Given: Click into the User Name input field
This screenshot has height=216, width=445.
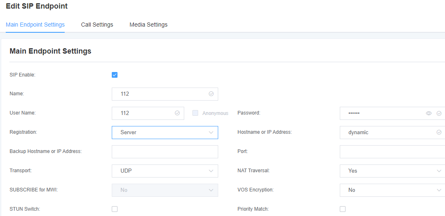Looking at the screenshot, I should (148, 113).
